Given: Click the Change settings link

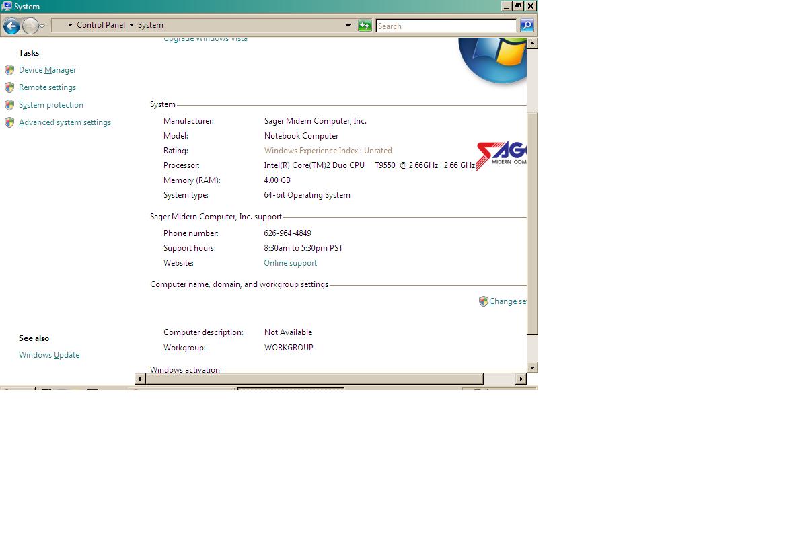Looking at the screenshot, I should pos(508,301).
